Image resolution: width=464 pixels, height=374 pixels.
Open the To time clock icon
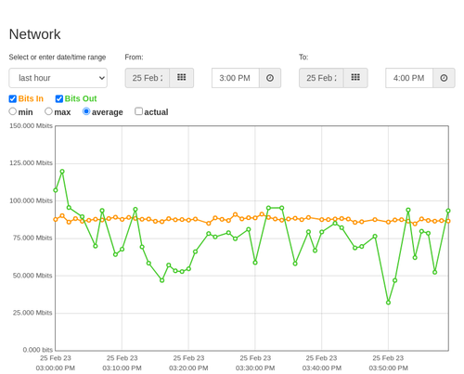pos(444,78)
